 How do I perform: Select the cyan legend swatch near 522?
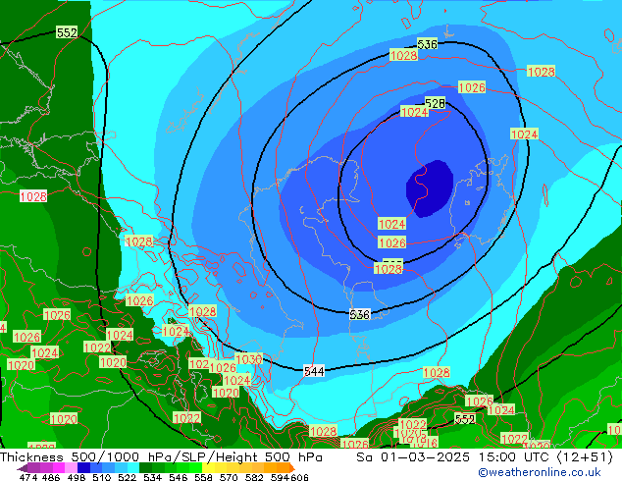(133, 467)
